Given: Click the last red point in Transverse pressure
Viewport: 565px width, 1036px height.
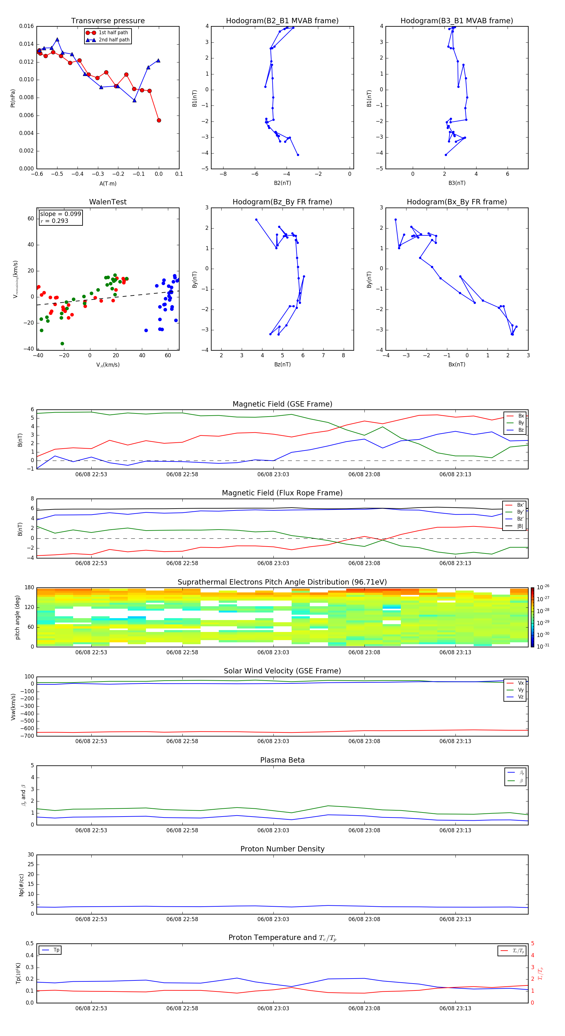Looking at the screenshot, I should coord(159,120).
